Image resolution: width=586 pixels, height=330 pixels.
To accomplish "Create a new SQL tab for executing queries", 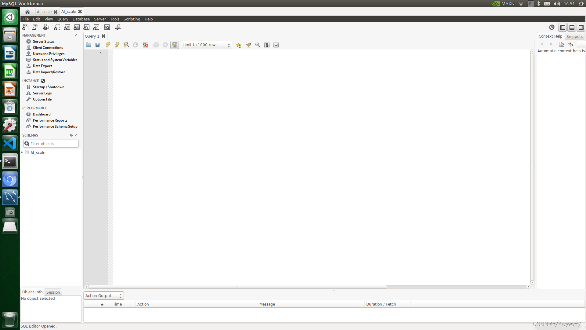I will pyautogui.click(x=25, y=27).
